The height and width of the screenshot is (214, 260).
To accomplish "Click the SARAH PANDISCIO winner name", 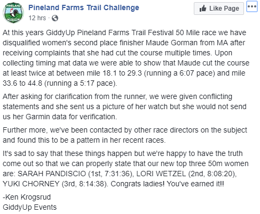I will [52, 174].
